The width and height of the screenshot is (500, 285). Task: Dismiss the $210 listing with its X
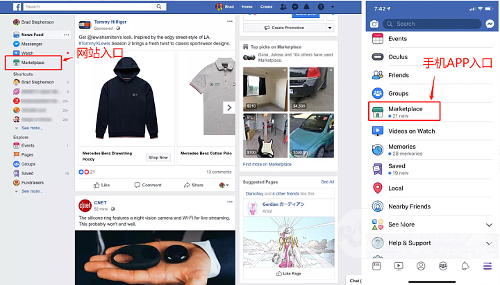coord(285,70)
